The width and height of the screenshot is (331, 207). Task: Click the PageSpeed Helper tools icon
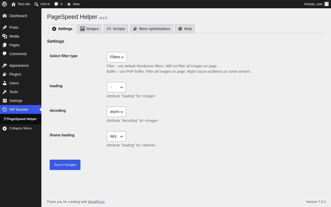tap(5, 119)
